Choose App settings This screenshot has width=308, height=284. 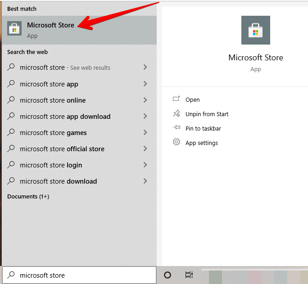[x=202, y=143]
